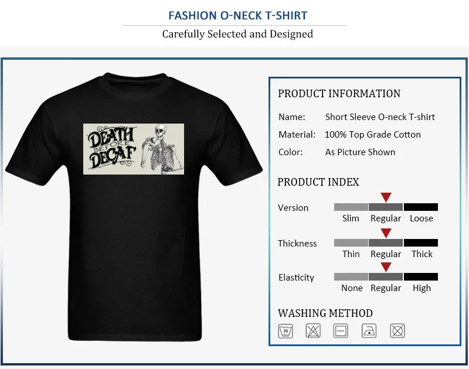Select the Loose version black segment

tap(421, 207)
